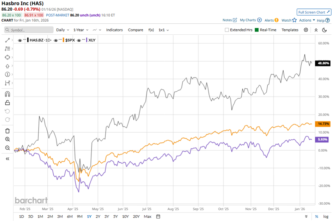Open the custom date range calendar
Image resolution: width=332 pixels, height=221 pixels.
coord(158,216)
